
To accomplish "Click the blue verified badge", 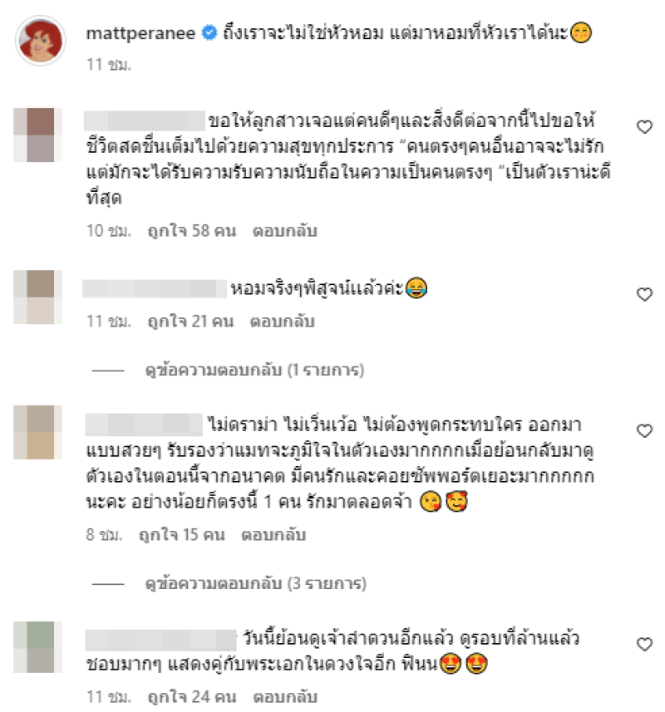I will (209, 32).
